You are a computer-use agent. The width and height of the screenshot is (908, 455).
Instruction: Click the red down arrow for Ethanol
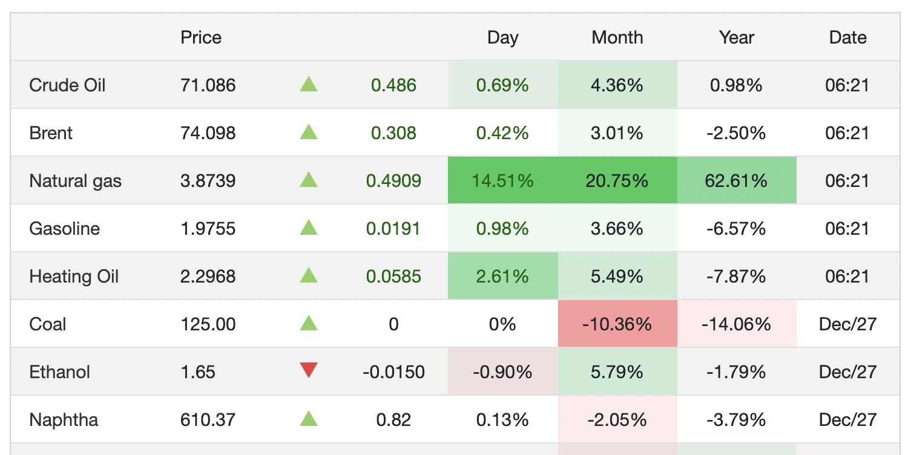309,370
